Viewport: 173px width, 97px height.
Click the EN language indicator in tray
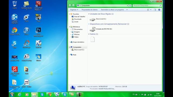(x=134, y=94)
